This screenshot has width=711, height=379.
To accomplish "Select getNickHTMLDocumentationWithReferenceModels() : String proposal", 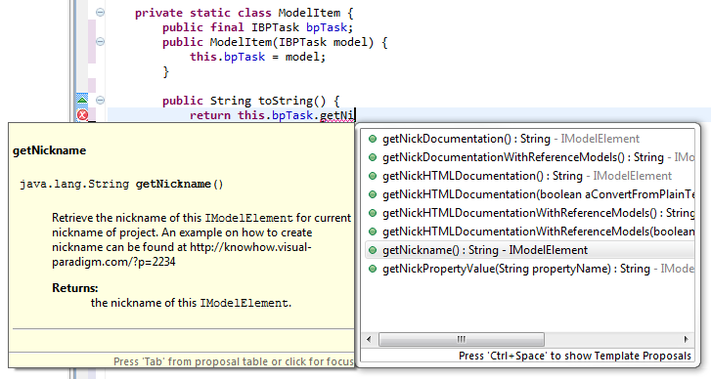I will click(x=529, y=213).
